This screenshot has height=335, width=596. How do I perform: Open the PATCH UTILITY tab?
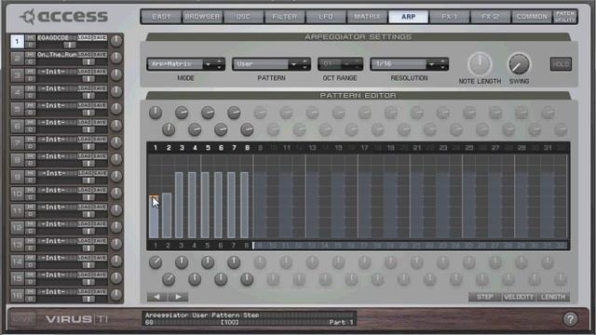[565, 17]
